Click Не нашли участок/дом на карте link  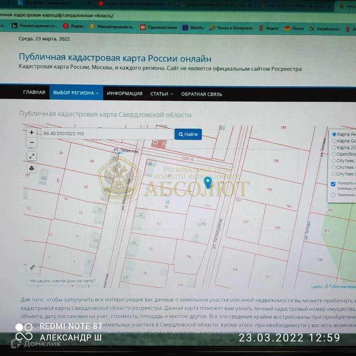[63, 281]
